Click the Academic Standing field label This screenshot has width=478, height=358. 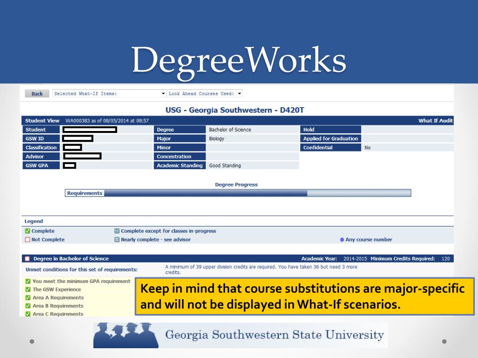pyautogui.click(x=180, y=165)
